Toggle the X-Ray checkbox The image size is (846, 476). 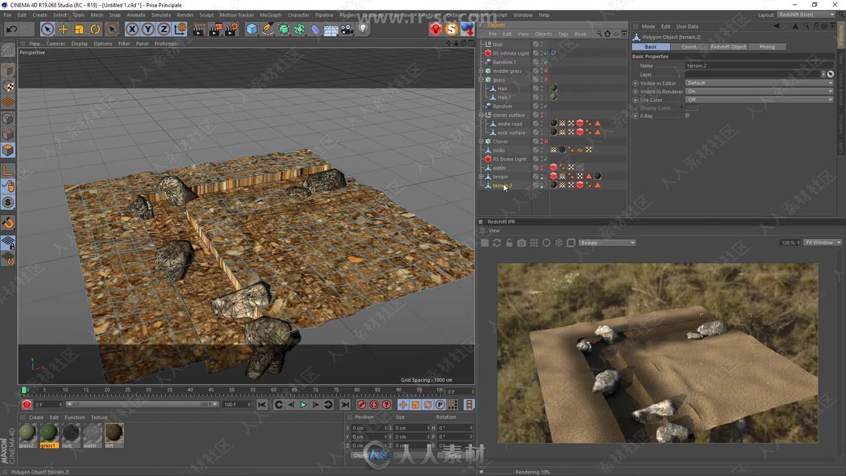pos(687,116)
